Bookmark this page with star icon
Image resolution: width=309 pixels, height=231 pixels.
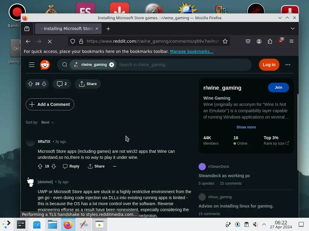(x=225, y=41)
